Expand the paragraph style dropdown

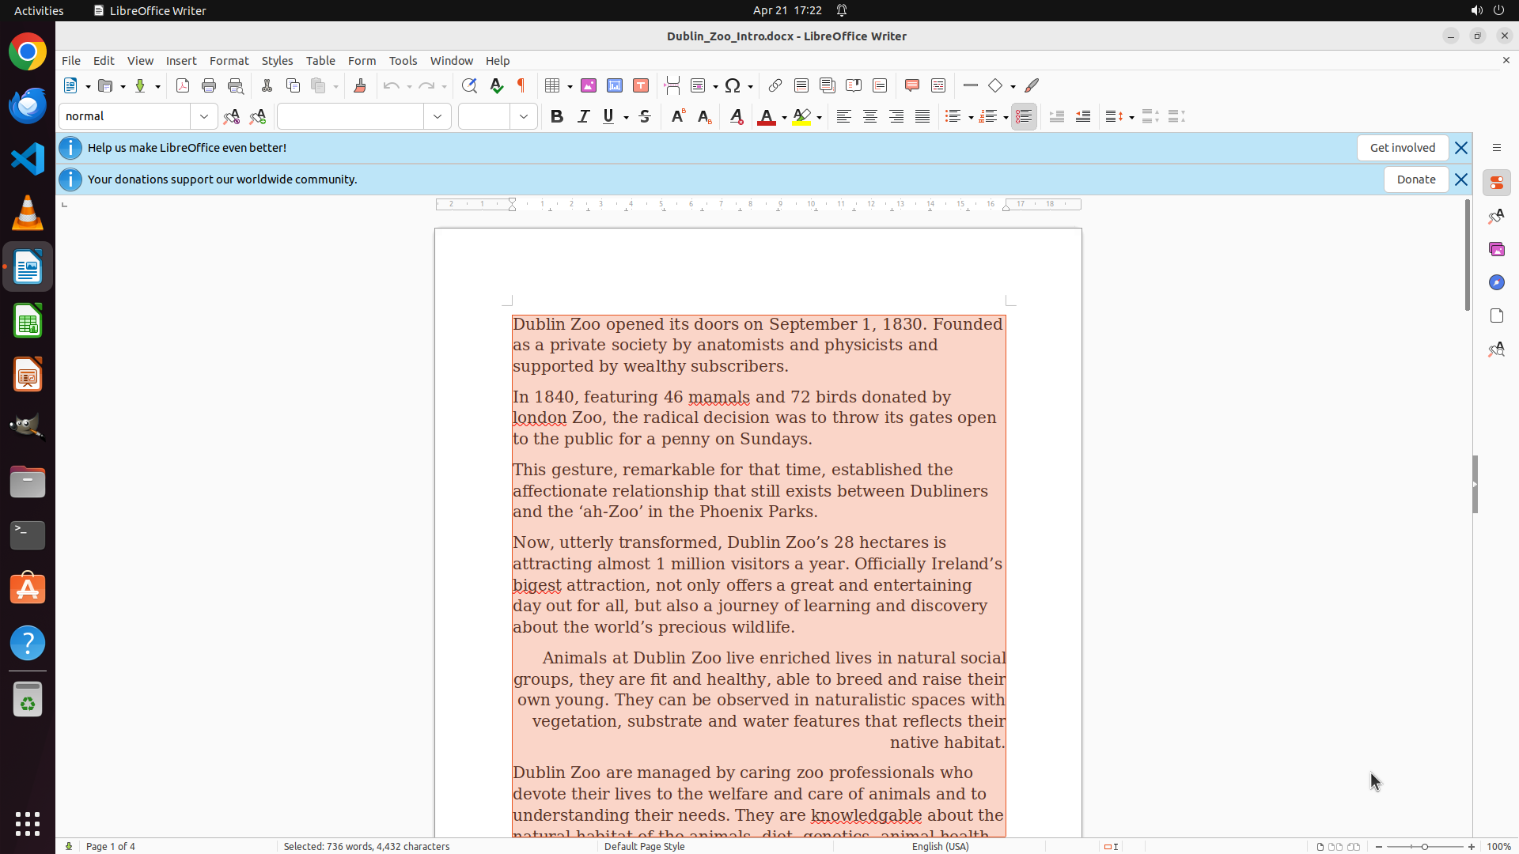[204, 116]
